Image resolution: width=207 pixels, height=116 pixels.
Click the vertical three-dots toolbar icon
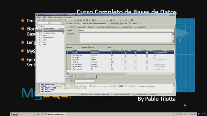coord(129,20)
